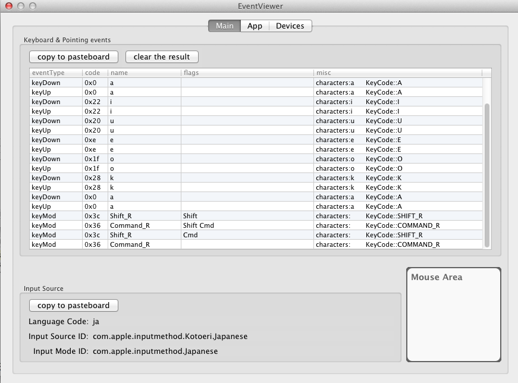
Task: Select the Main tab
Action: 224,26
